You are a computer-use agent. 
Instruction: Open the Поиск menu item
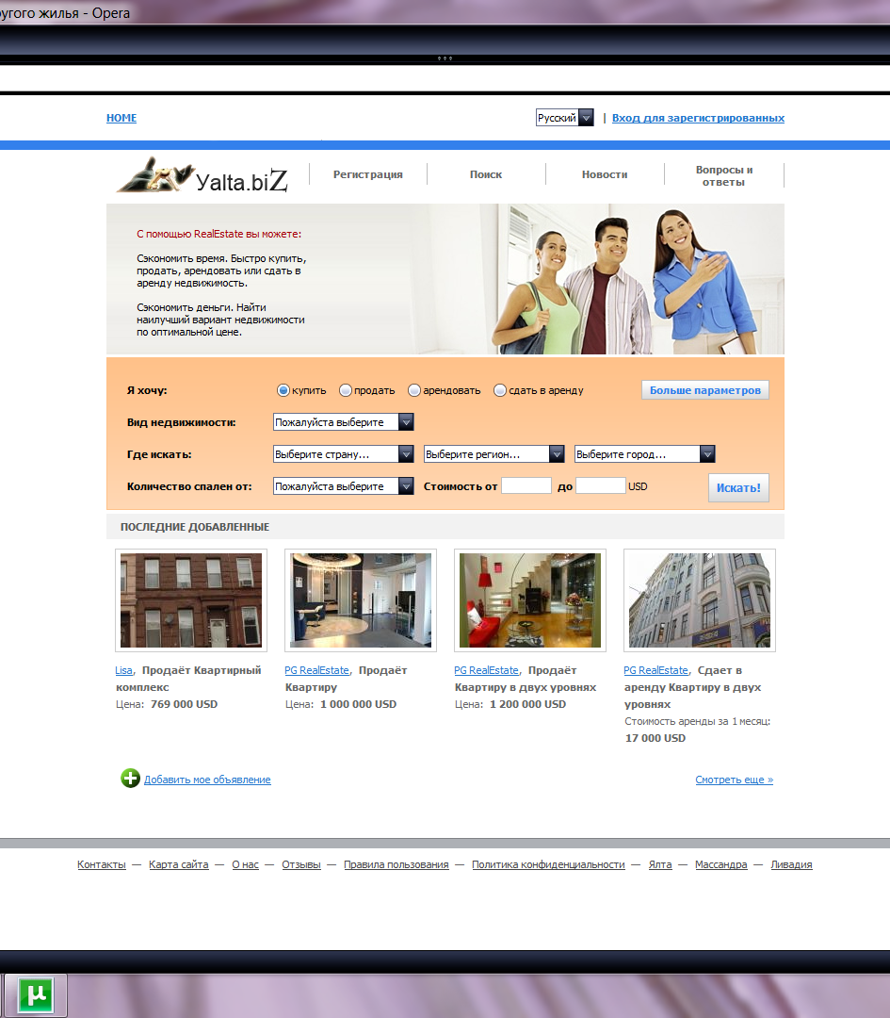tap(486, 174)
